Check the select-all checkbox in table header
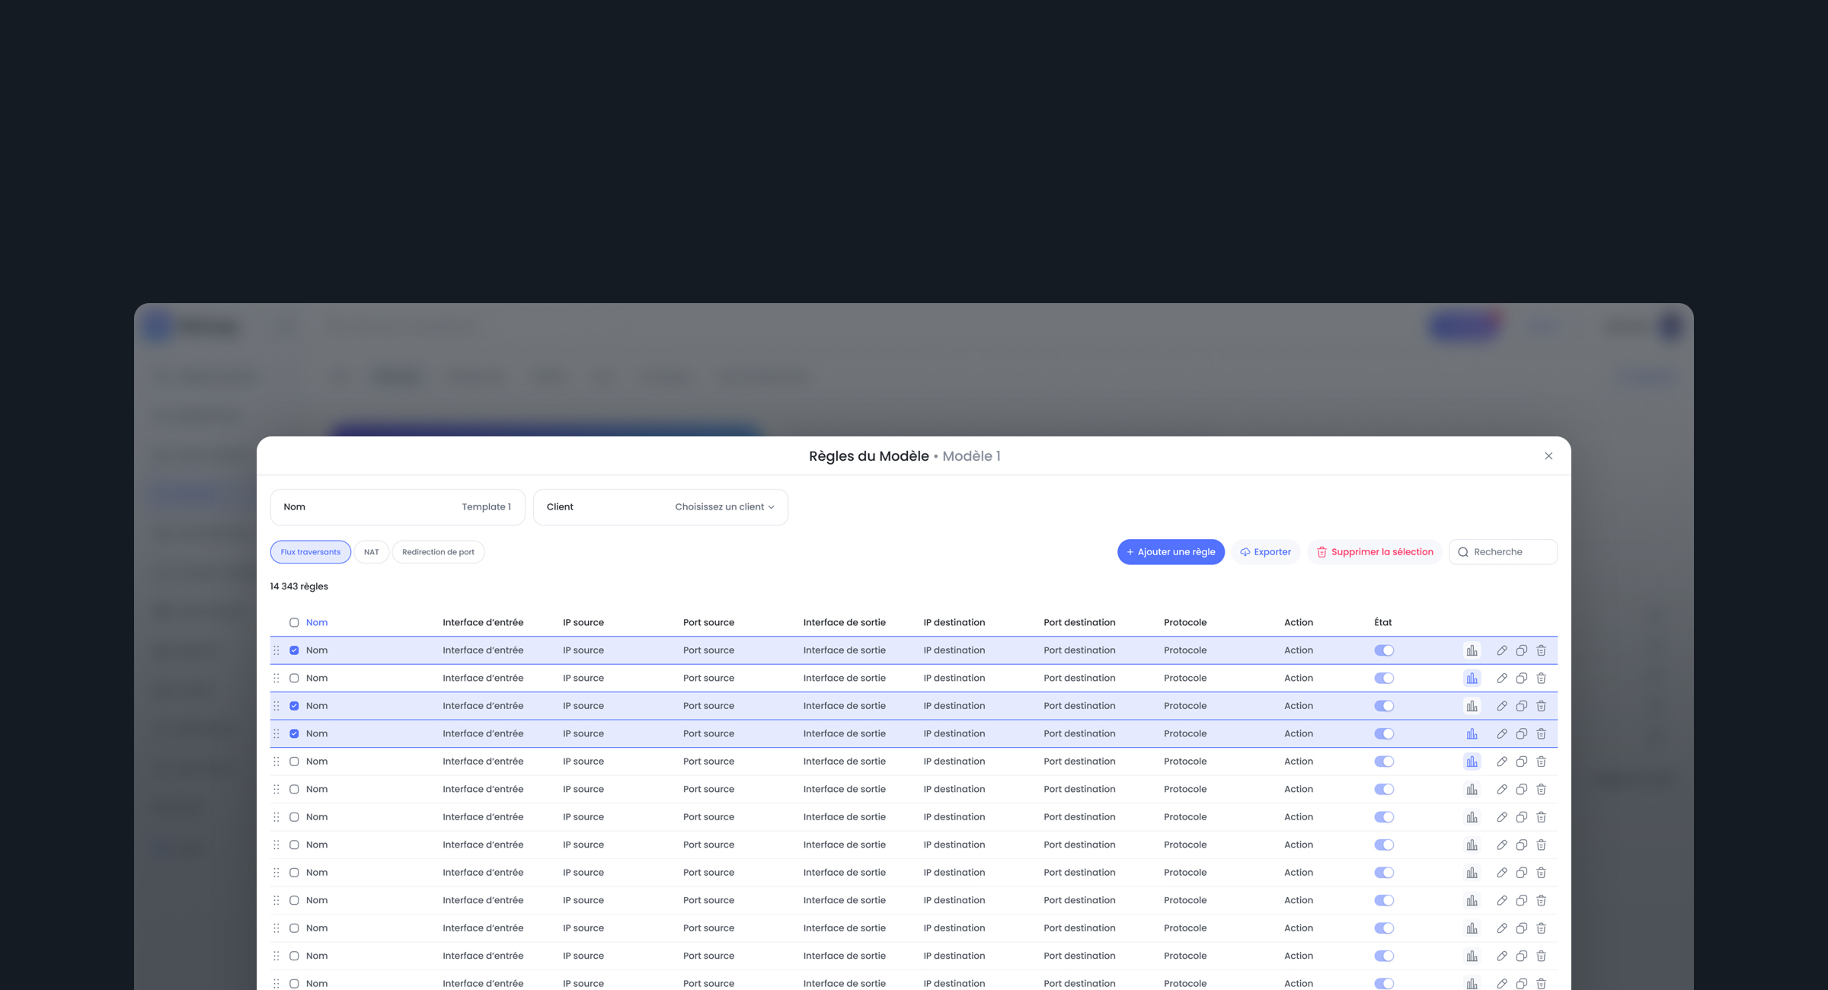Screen dimensions: 1828x990 [x=294, y=622]
